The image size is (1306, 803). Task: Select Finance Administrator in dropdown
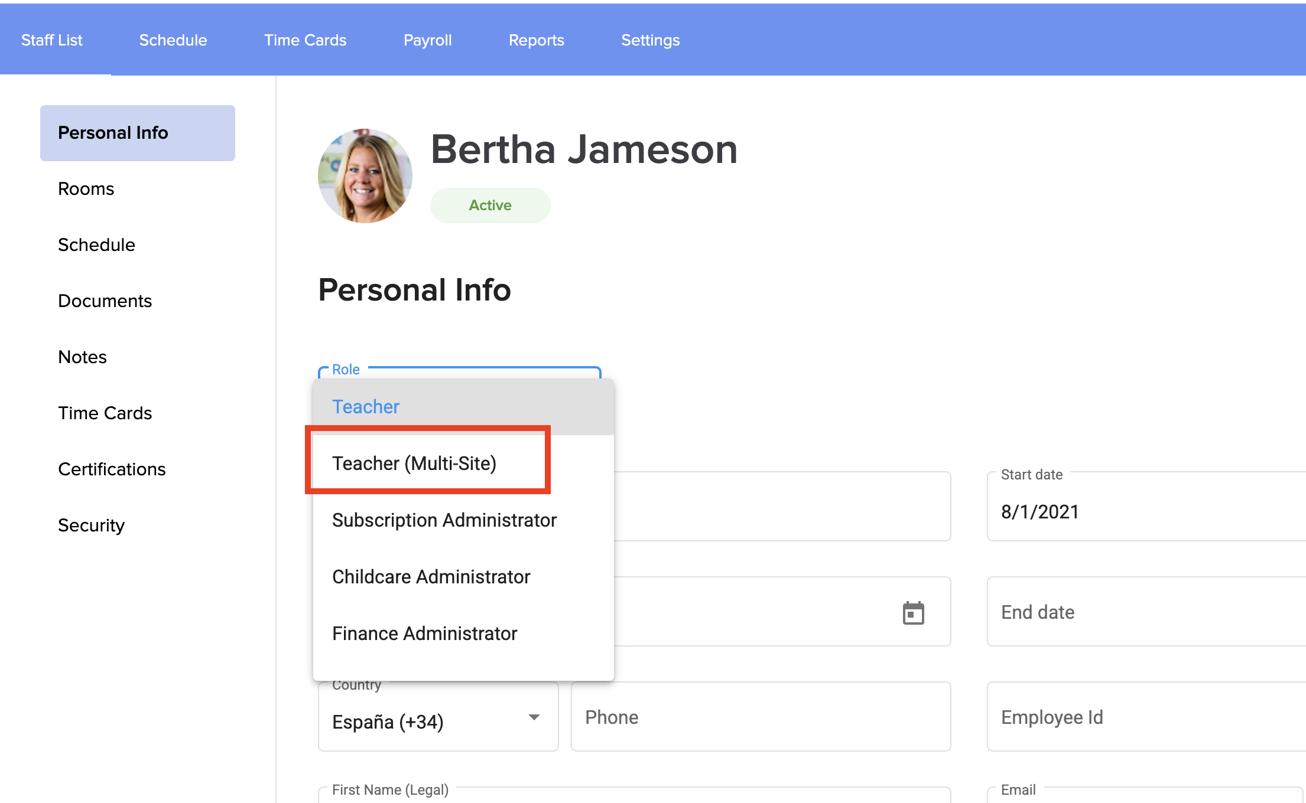point(424,634)
